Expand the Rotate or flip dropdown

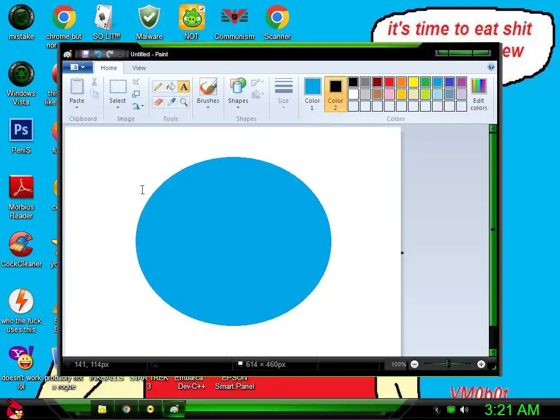[138, 106]
